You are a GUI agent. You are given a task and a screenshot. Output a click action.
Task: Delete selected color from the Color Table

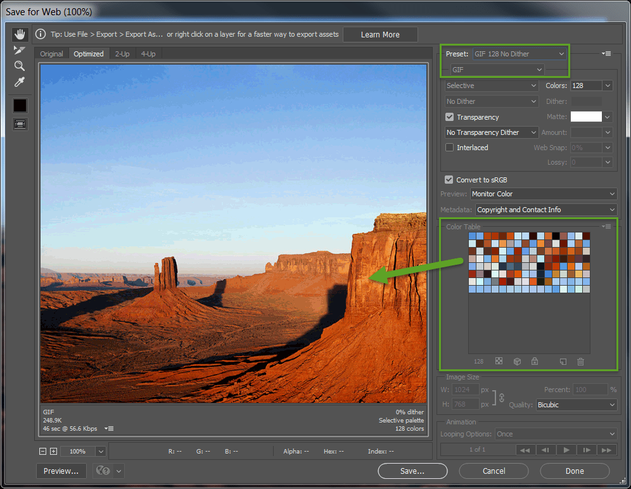click(x=580, y=361)
